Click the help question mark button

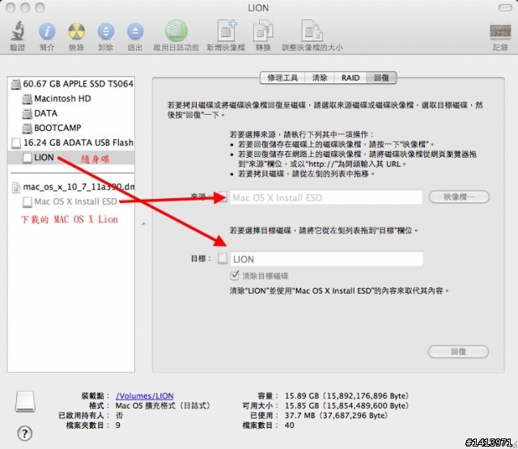pos(25,433)
